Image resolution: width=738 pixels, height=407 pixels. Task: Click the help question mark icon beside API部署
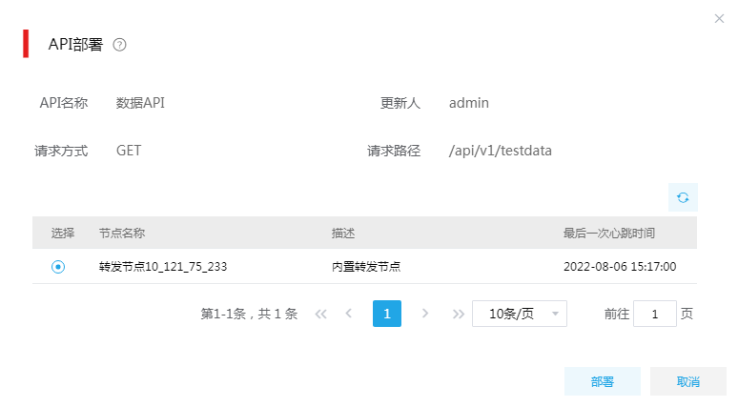(119, 45)
